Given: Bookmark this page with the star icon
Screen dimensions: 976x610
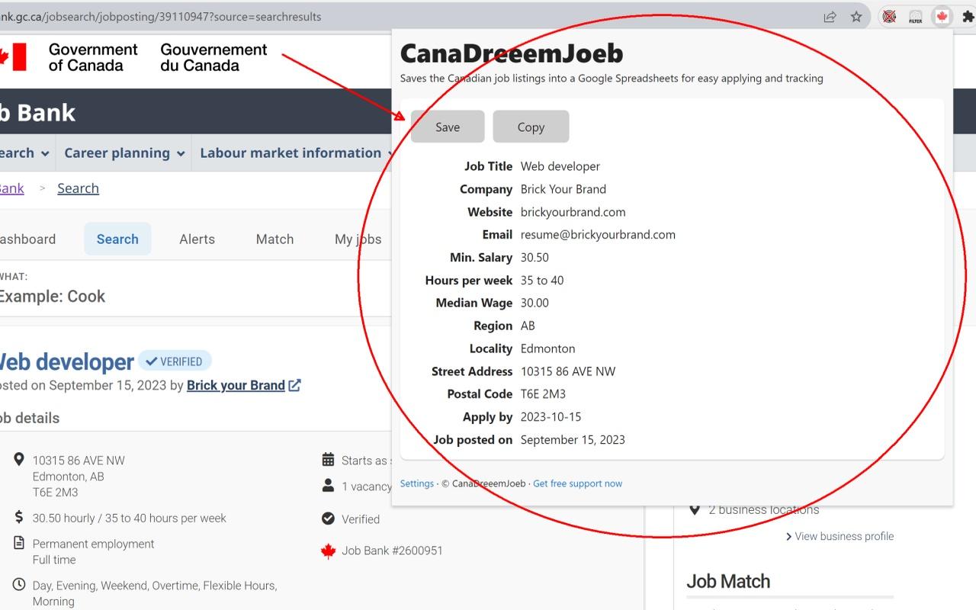Looking at the screenshot, I should pyautogui.click(x=856, y=17).
